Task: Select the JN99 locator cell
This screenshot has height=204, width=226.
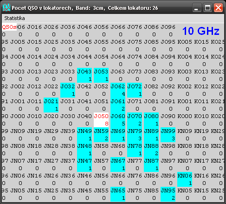Action: [168, 135]
